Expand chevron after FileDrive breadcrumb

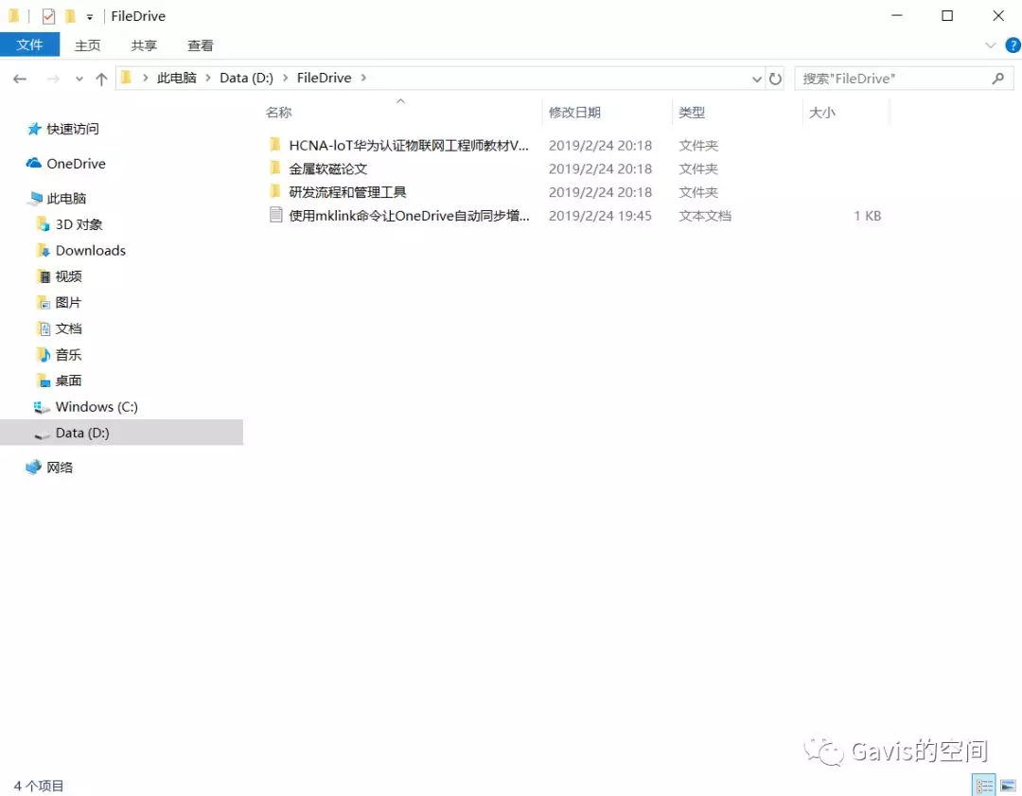pos(363,78)
